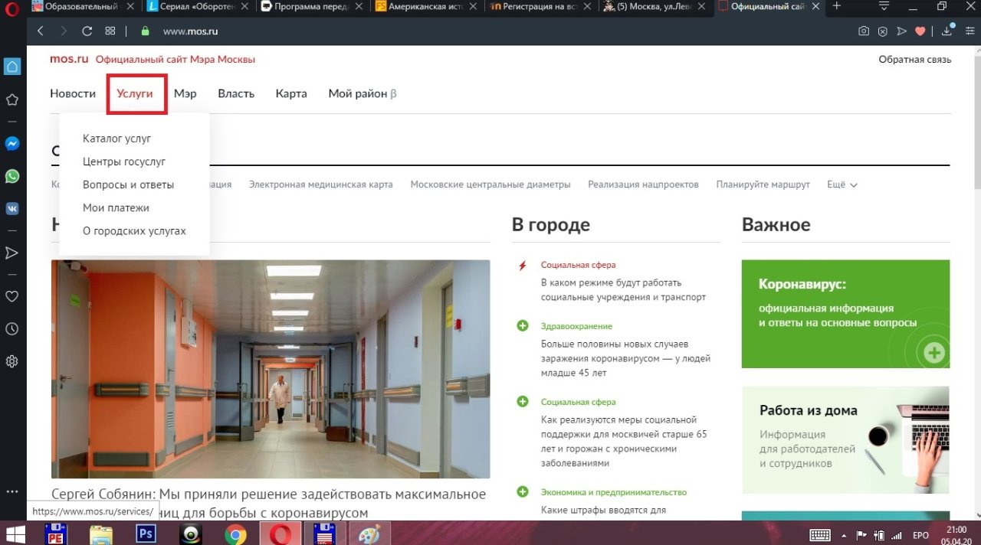Open Messenger in the Opera sidebar
Screen dimensions: 981x545
[x=12, y=144]
